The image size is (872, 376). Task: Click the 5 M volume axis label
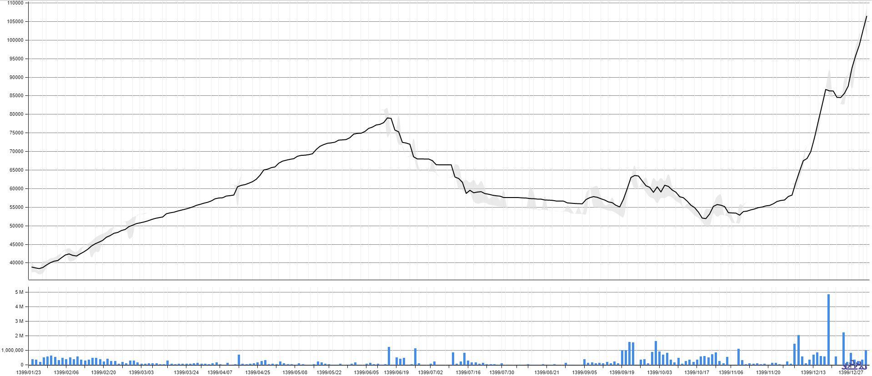point(19,292)
